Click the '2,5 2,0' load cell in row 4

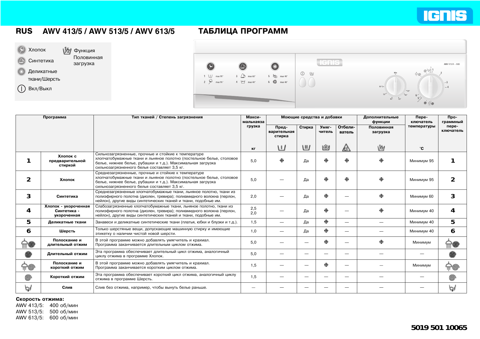point(253,211)
